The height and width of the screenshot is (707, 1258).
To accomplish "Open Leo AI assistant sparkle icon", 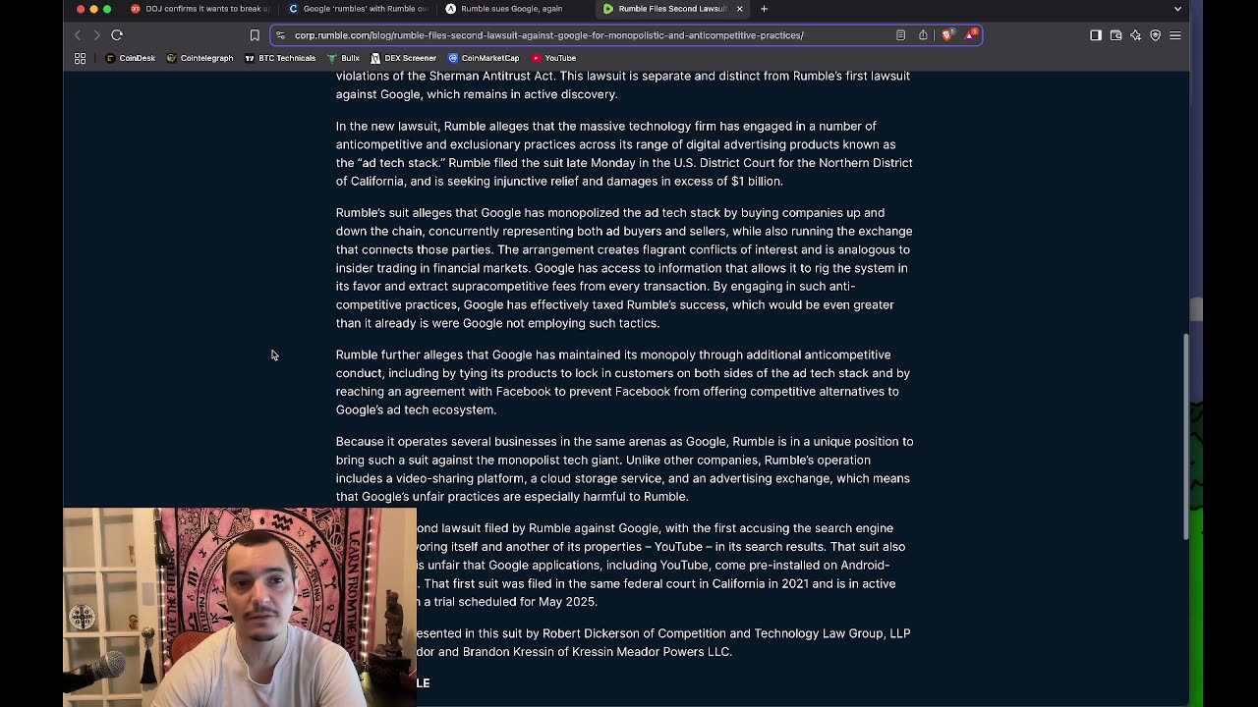I will pyautogui.click(x=1135, y=35).
